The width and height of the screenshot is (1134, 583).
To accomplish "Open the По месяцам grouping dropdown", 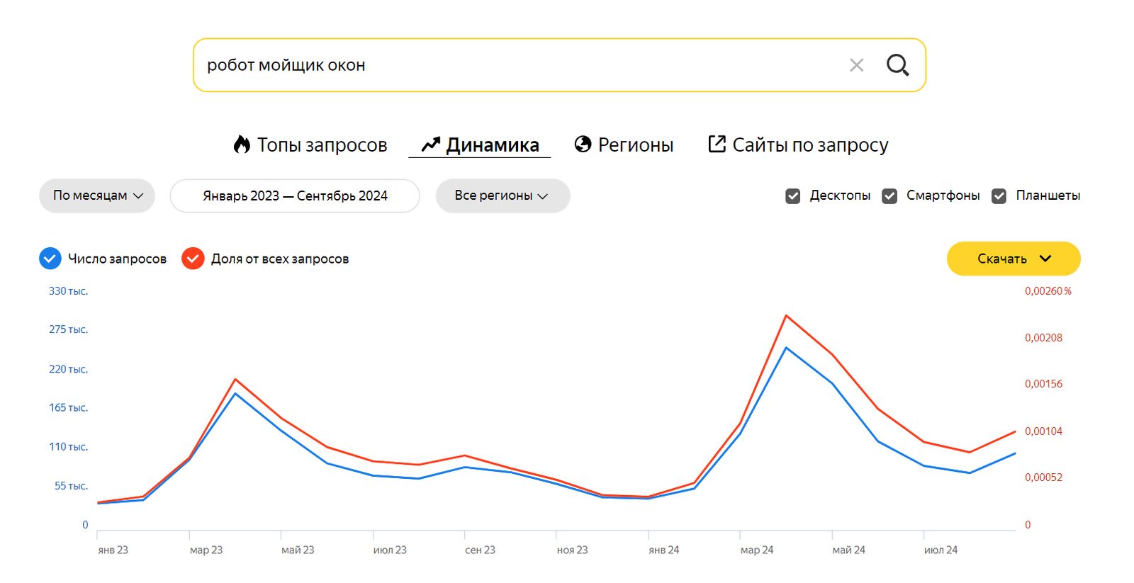I will coord(97,196).
